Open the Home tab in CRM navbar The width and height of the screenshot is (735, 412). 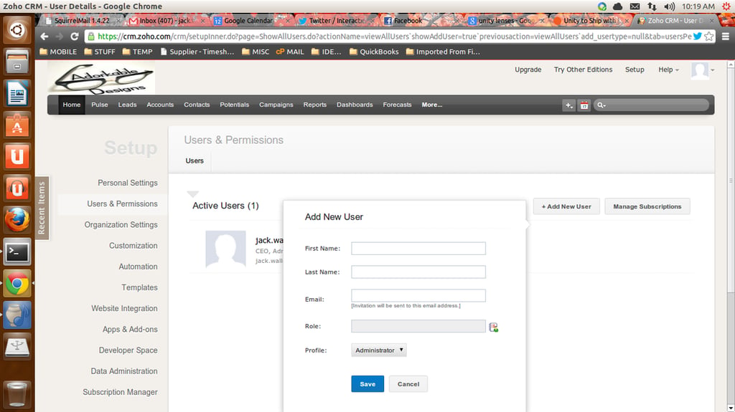coord(72,105)
